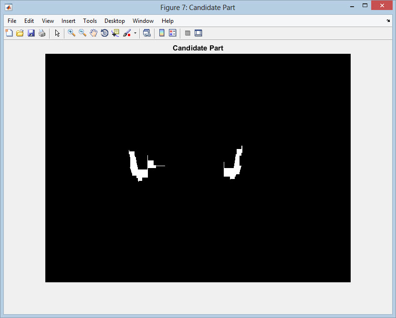Close the Figure 7 window
Viewport: 396px width, 318px height.
(x=382, y=6)
